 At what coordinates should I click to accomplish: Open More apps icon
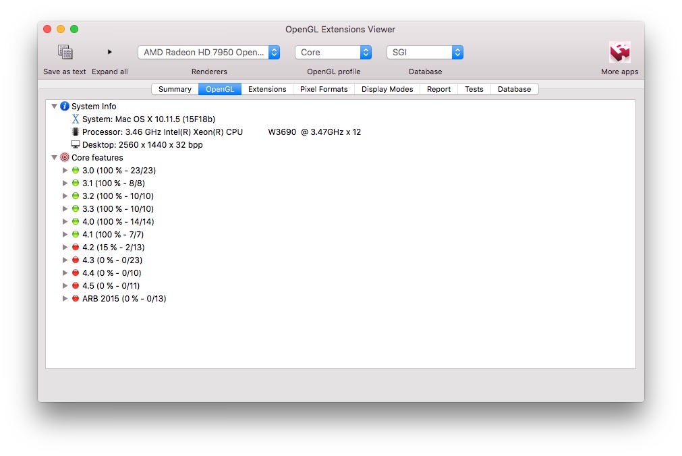pos(619,52)
